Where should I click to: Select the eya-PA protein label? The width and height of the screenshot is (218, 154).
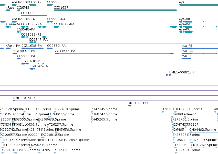pyautogui.click(x=187, y=51)
